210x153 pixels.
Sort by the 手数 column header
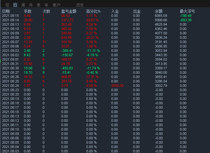tap(27, 11)
